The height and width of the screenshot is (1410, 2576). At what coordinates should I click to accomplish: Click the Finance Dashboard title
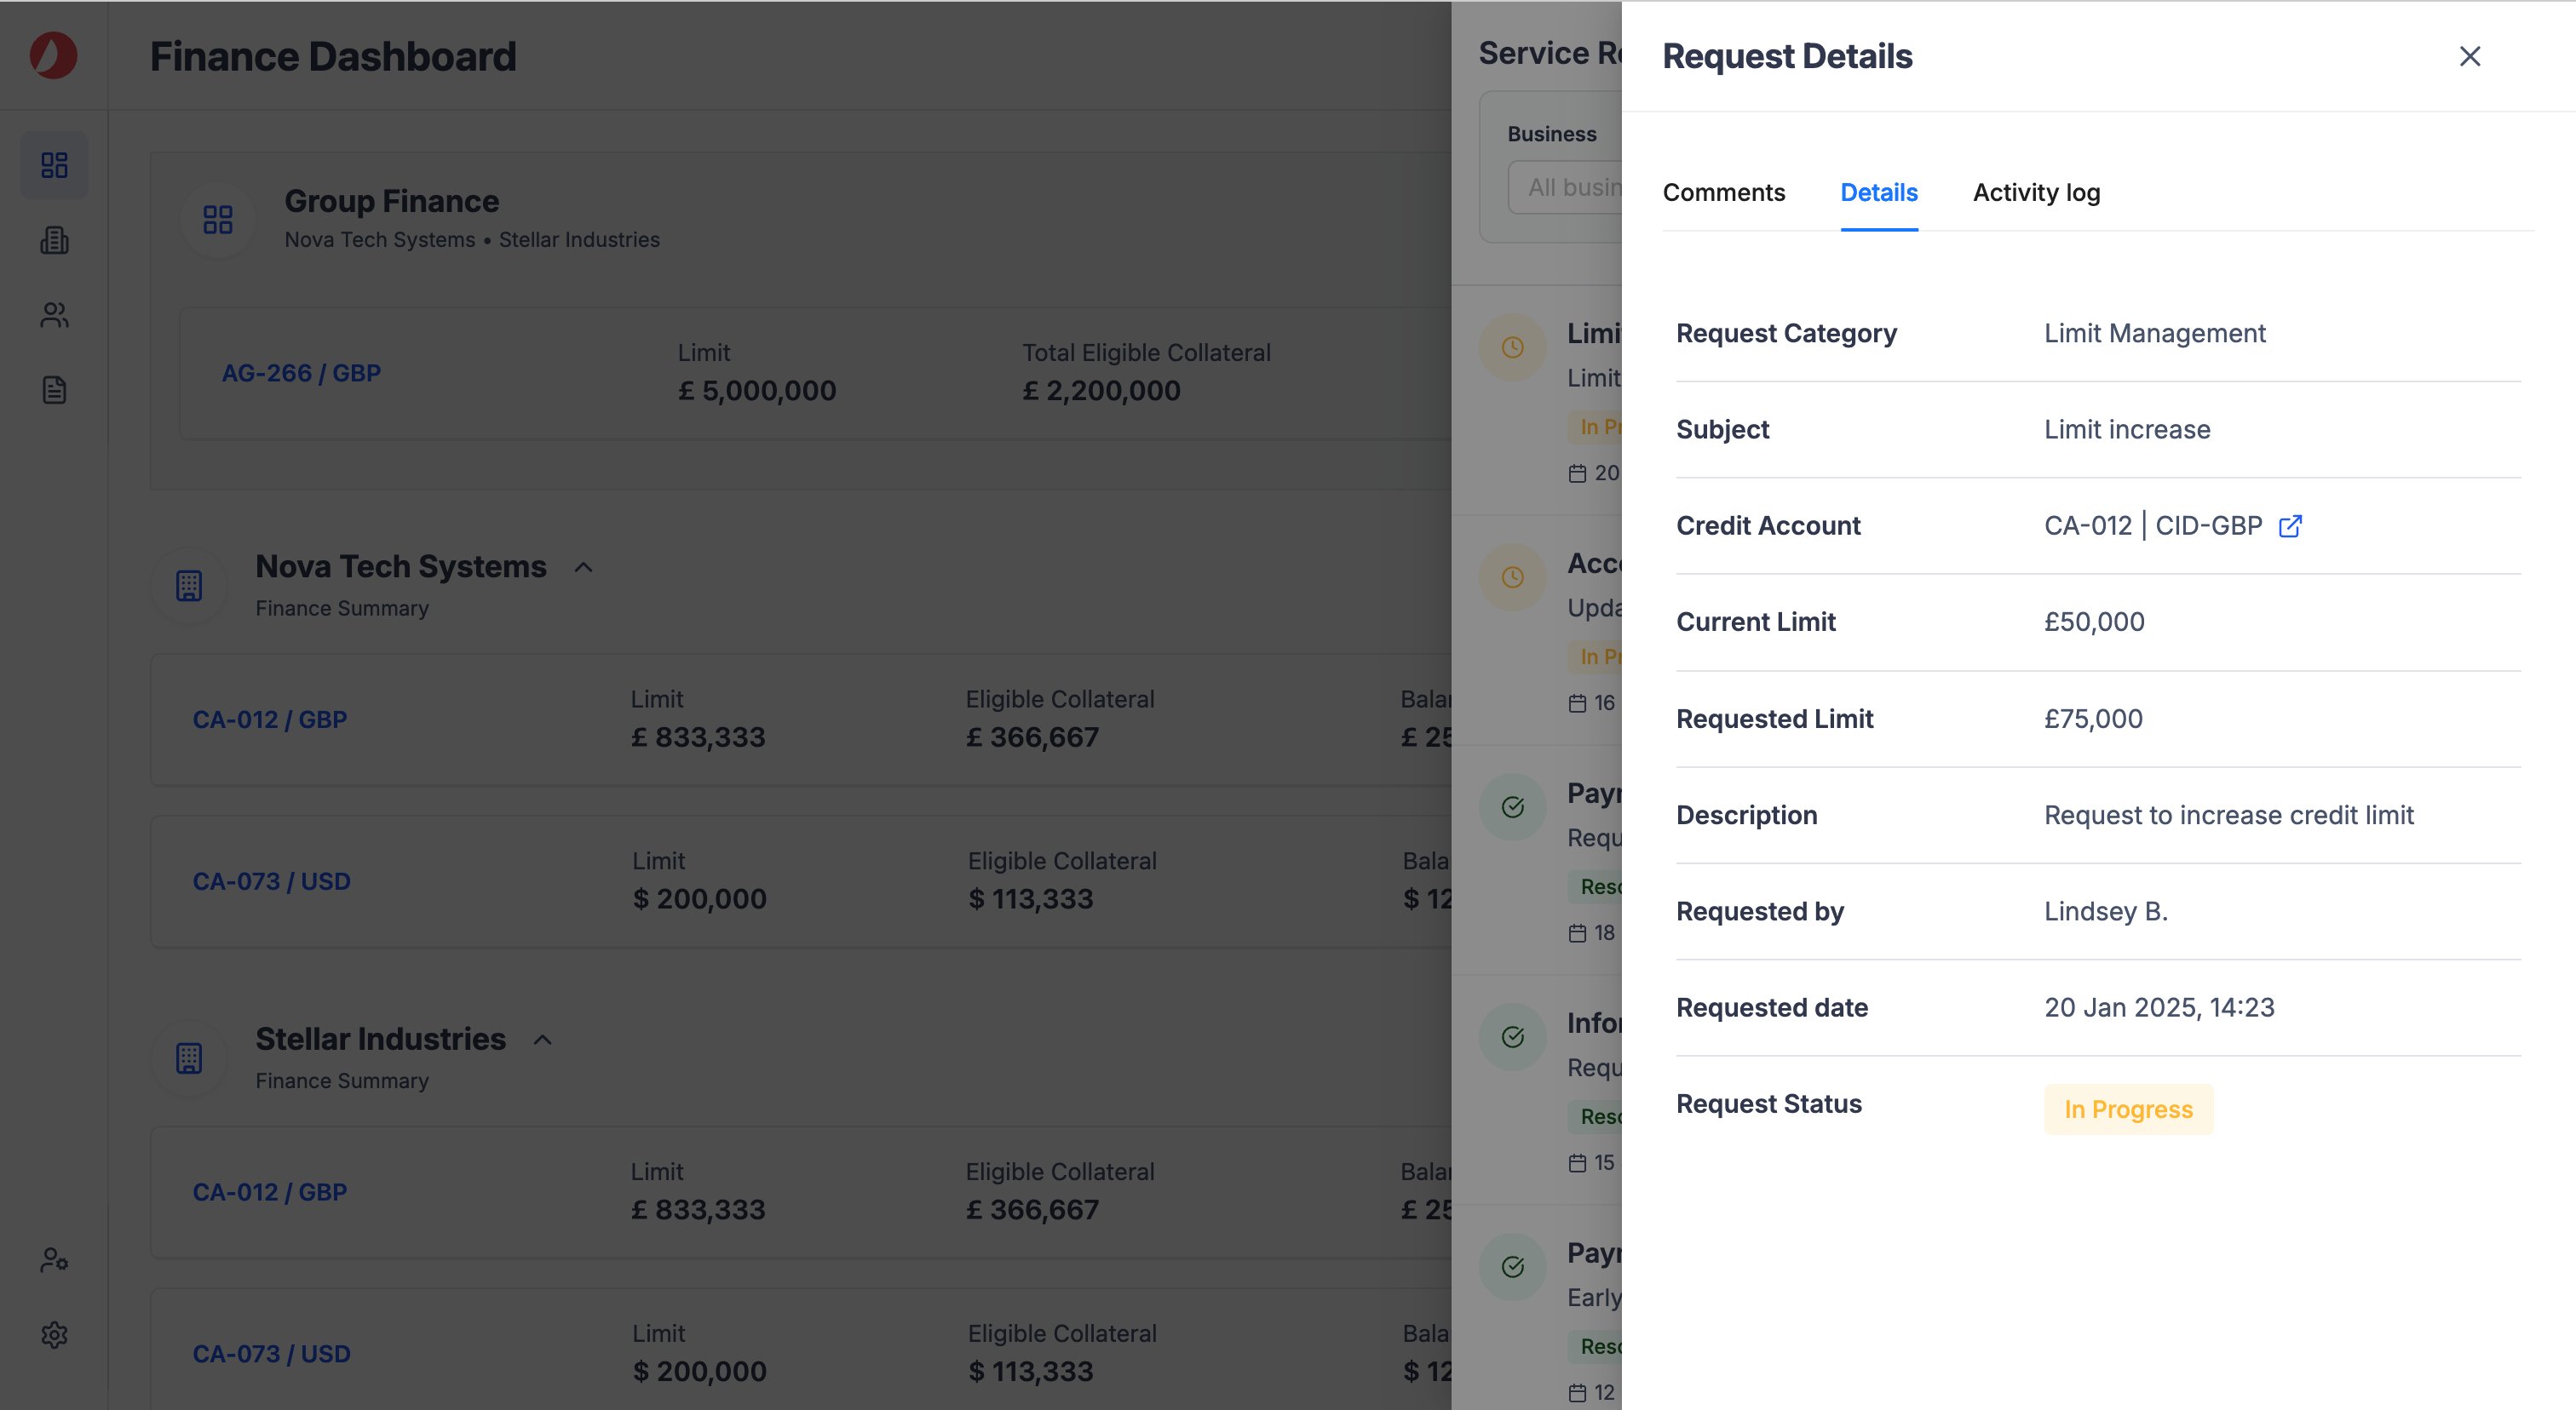(x=333, y=57)
